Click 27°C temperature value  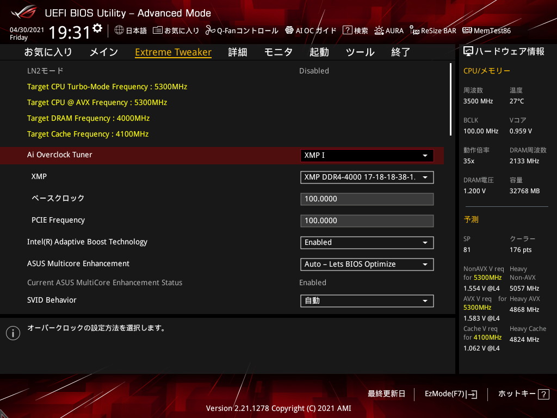pyautogui.click(x=517, y=101)
